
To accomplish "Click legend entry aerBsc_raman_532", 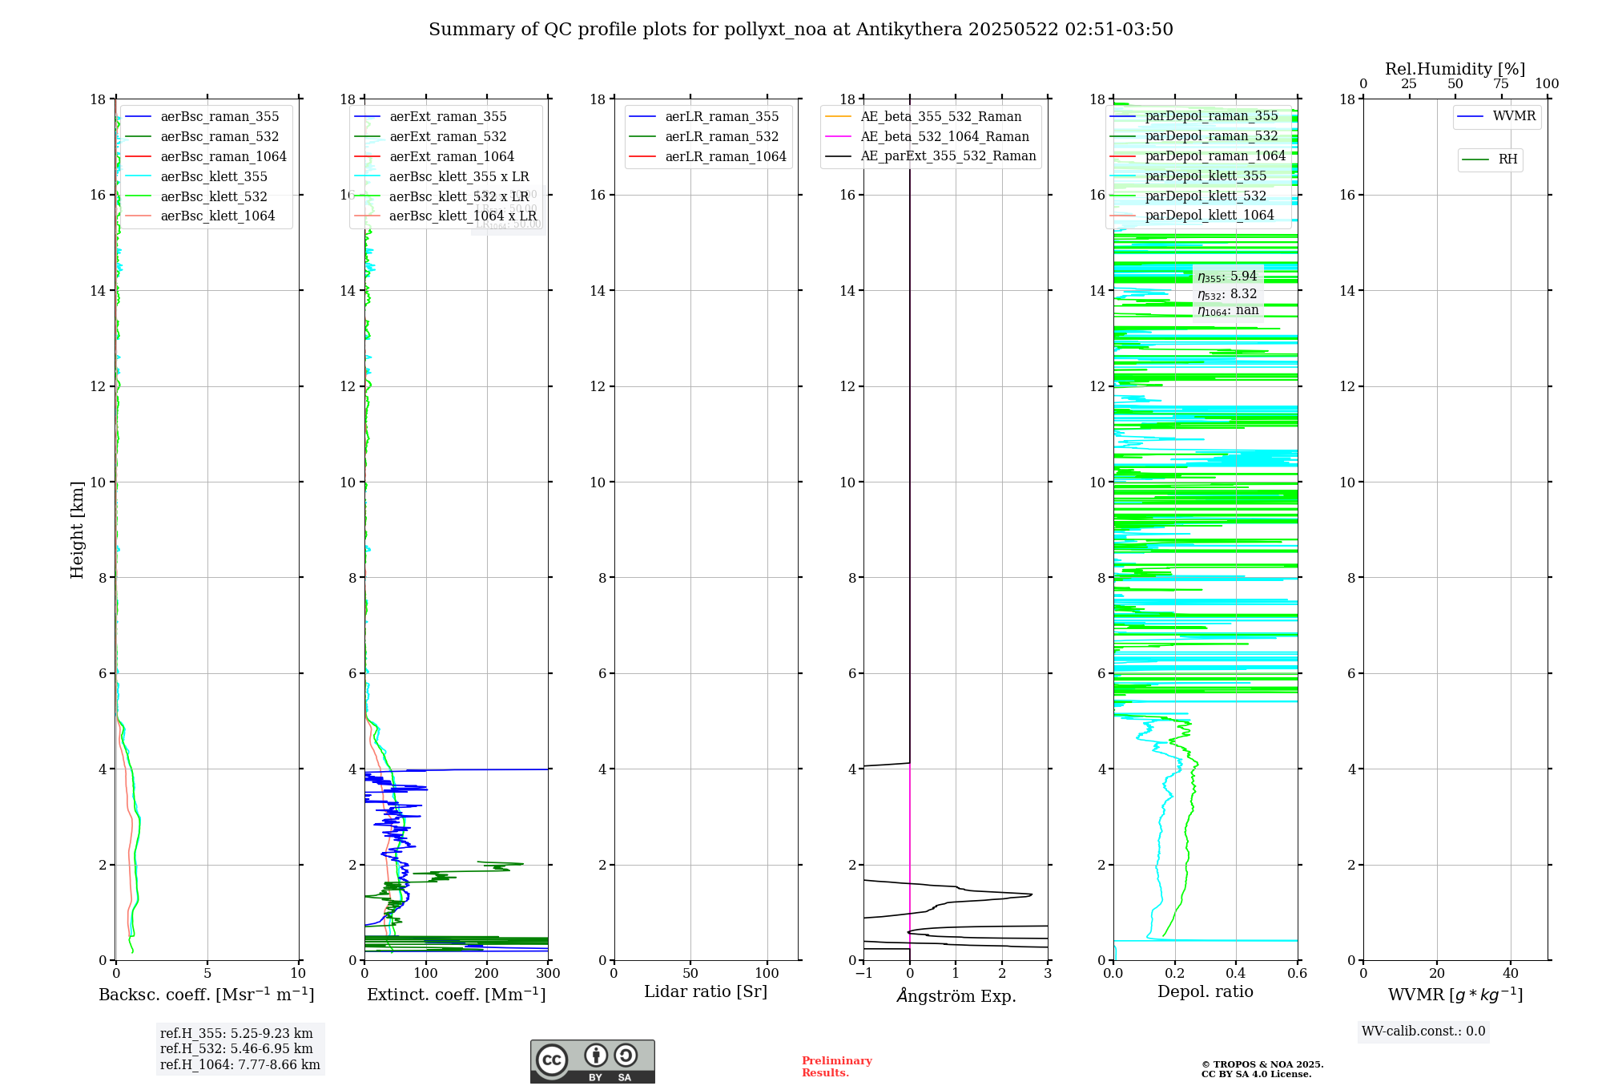I will click(204, 137).
